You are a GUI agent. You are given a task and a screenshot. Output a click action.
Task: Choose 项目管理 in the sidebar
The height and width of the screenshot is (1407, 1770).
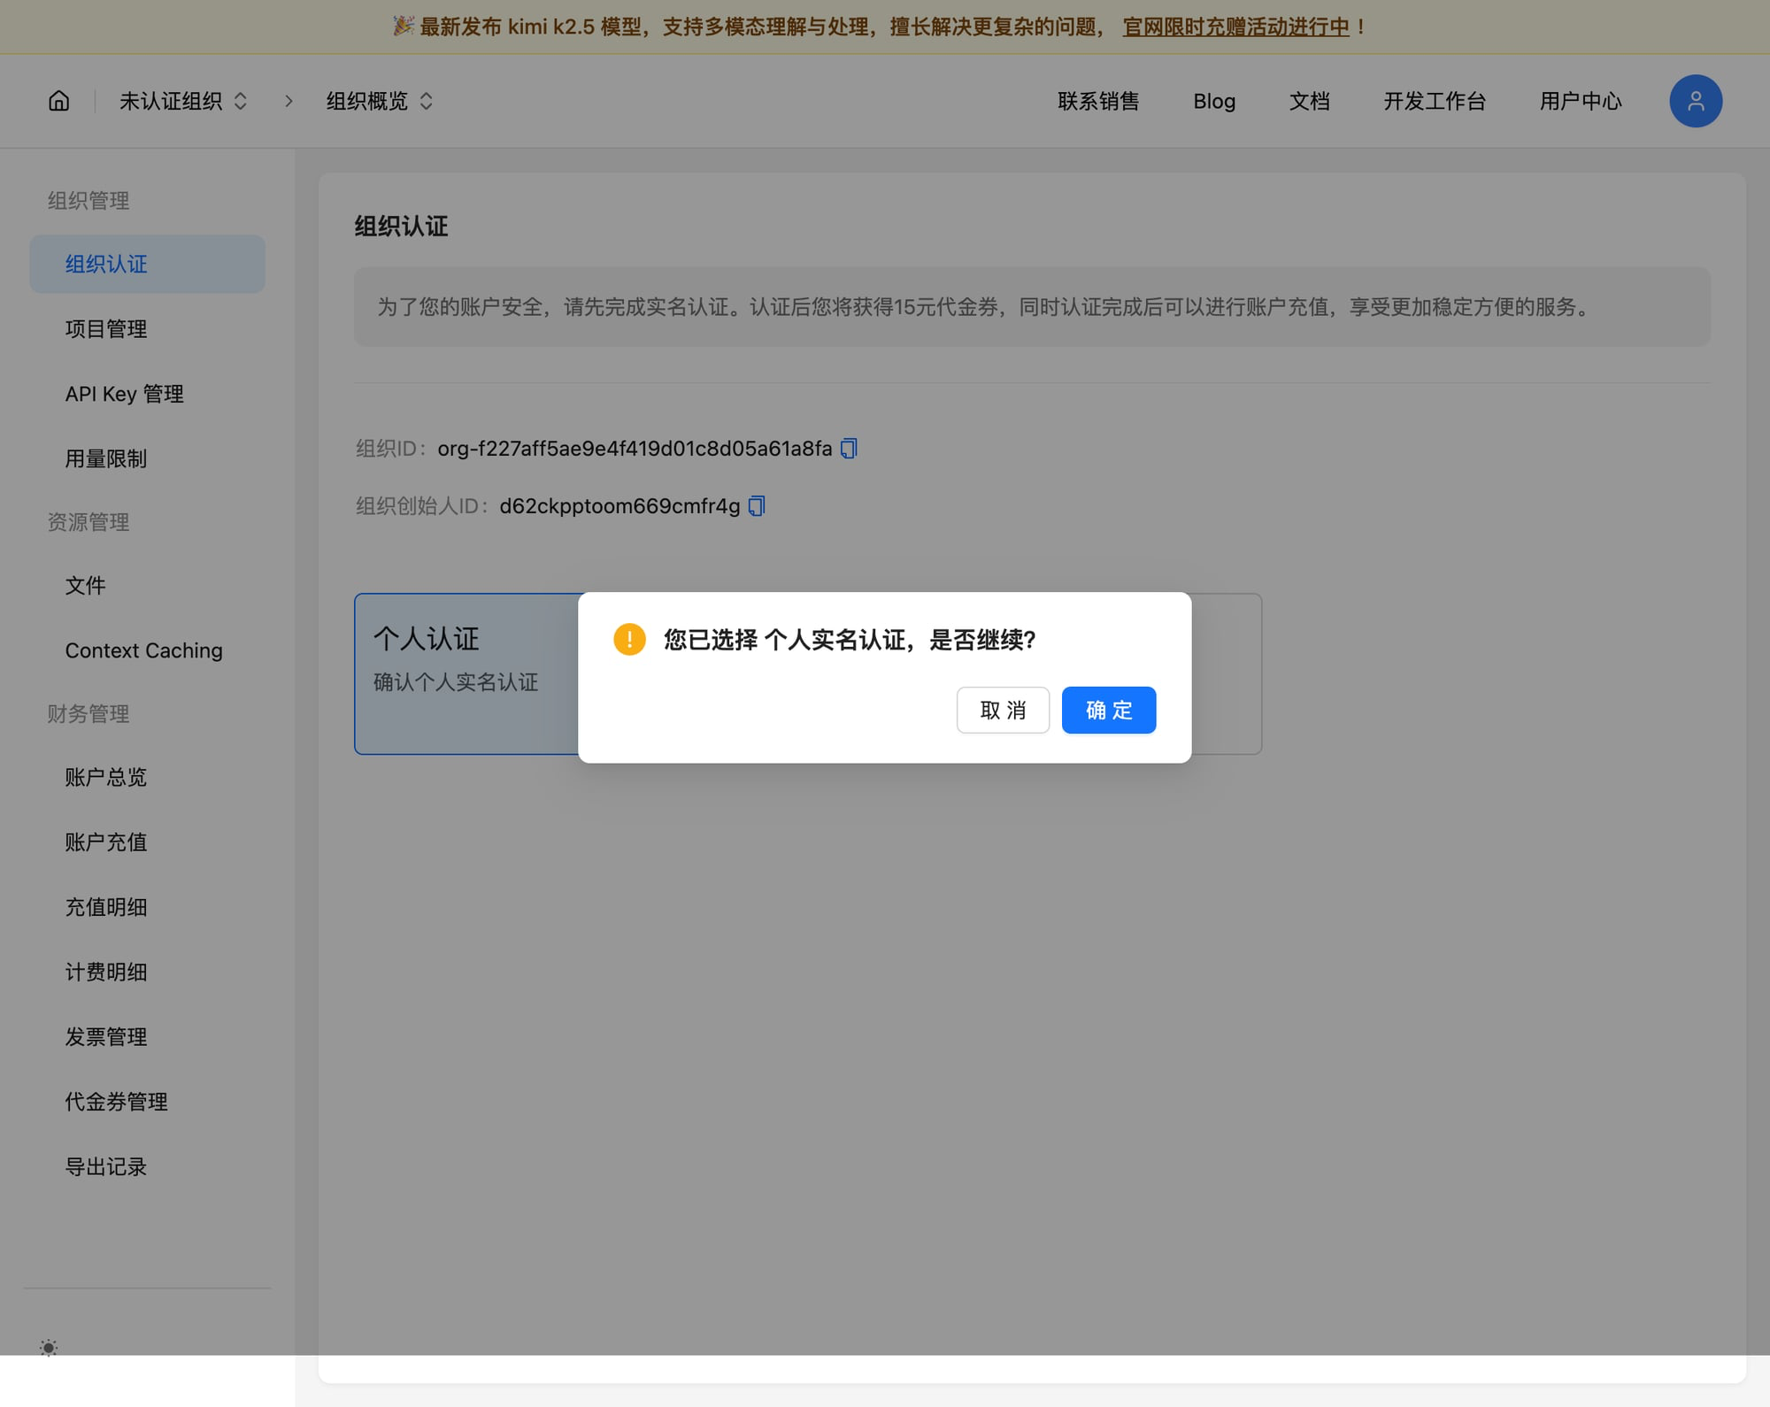pyautogui.click(x=105, y=329)
